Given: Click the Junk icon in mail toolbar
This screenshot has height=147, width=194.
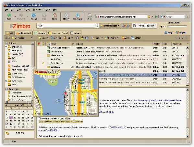Looking at the screenshot, I should (x=123, y=38).
